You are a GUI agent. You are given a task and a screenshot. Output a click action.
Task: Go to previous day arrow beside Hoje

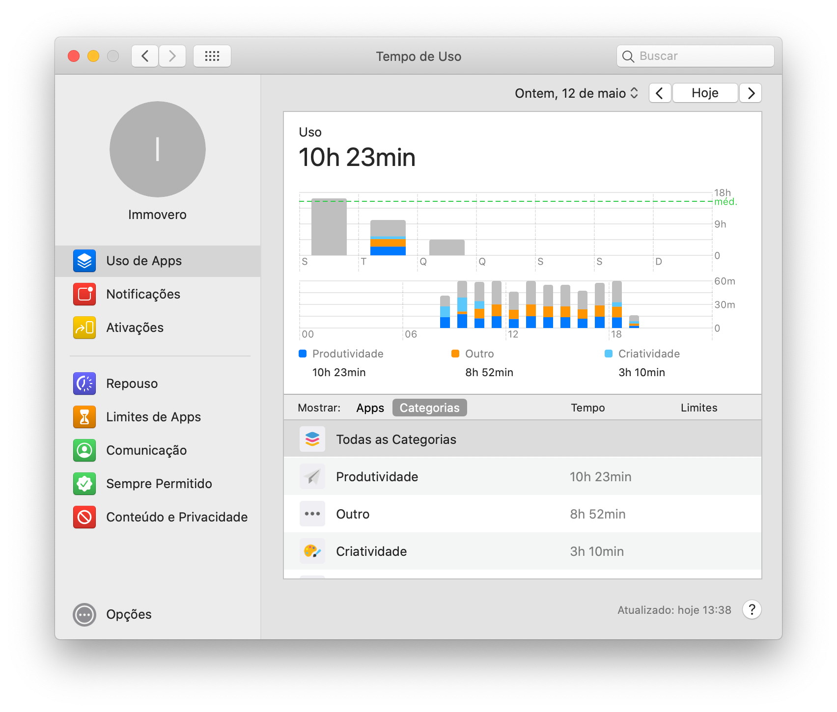660,93
